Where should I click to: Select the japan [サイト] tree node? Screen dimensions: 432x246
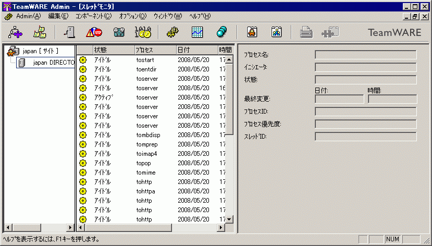(41, 51)
